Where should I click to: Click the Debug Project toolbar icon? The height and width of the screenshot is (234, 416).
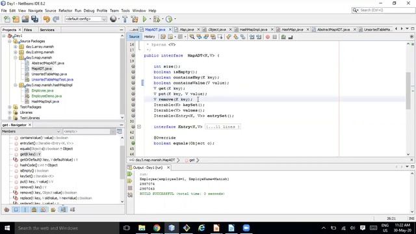tap(157, 19)
